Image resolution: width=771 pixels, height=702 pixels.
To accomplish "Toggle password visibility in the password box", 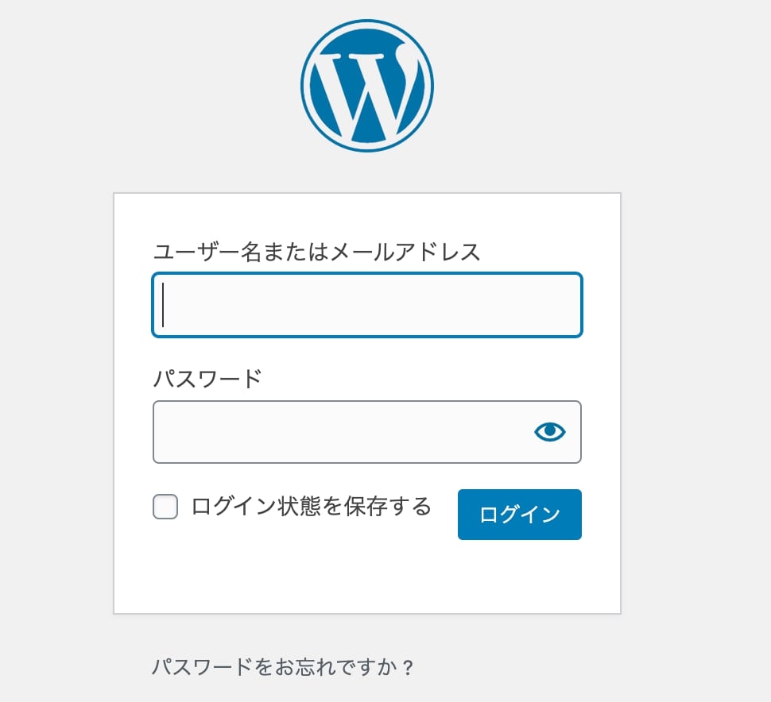I will click(x=549, y=431).
